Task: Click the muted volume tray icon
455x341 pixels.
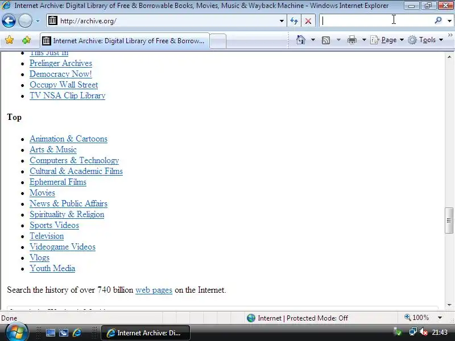Action: click(x=424, y=331)
